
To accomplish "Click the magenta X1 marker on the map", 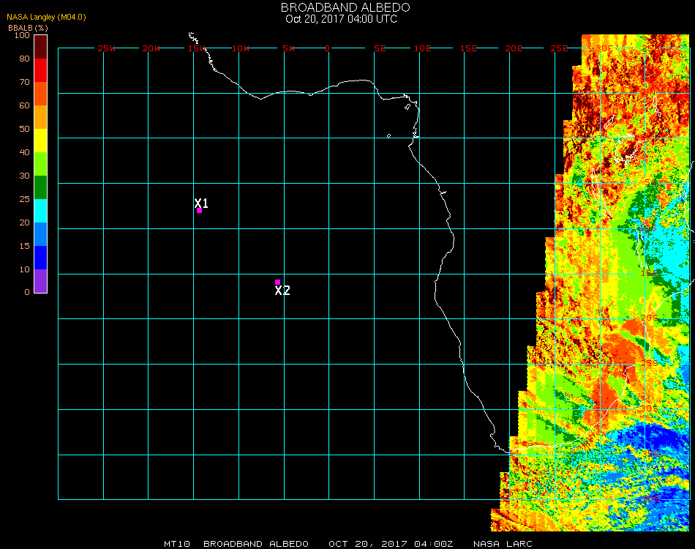I will [x=199, y=210].
